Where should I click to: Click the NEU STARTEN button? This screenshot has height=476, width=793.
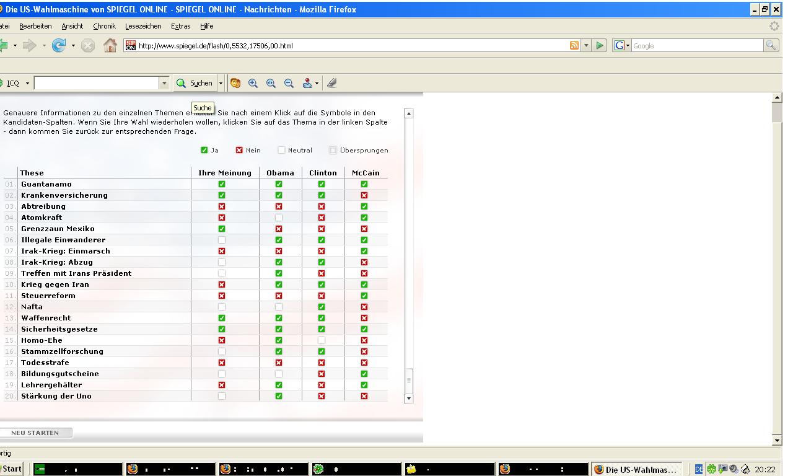35,433
